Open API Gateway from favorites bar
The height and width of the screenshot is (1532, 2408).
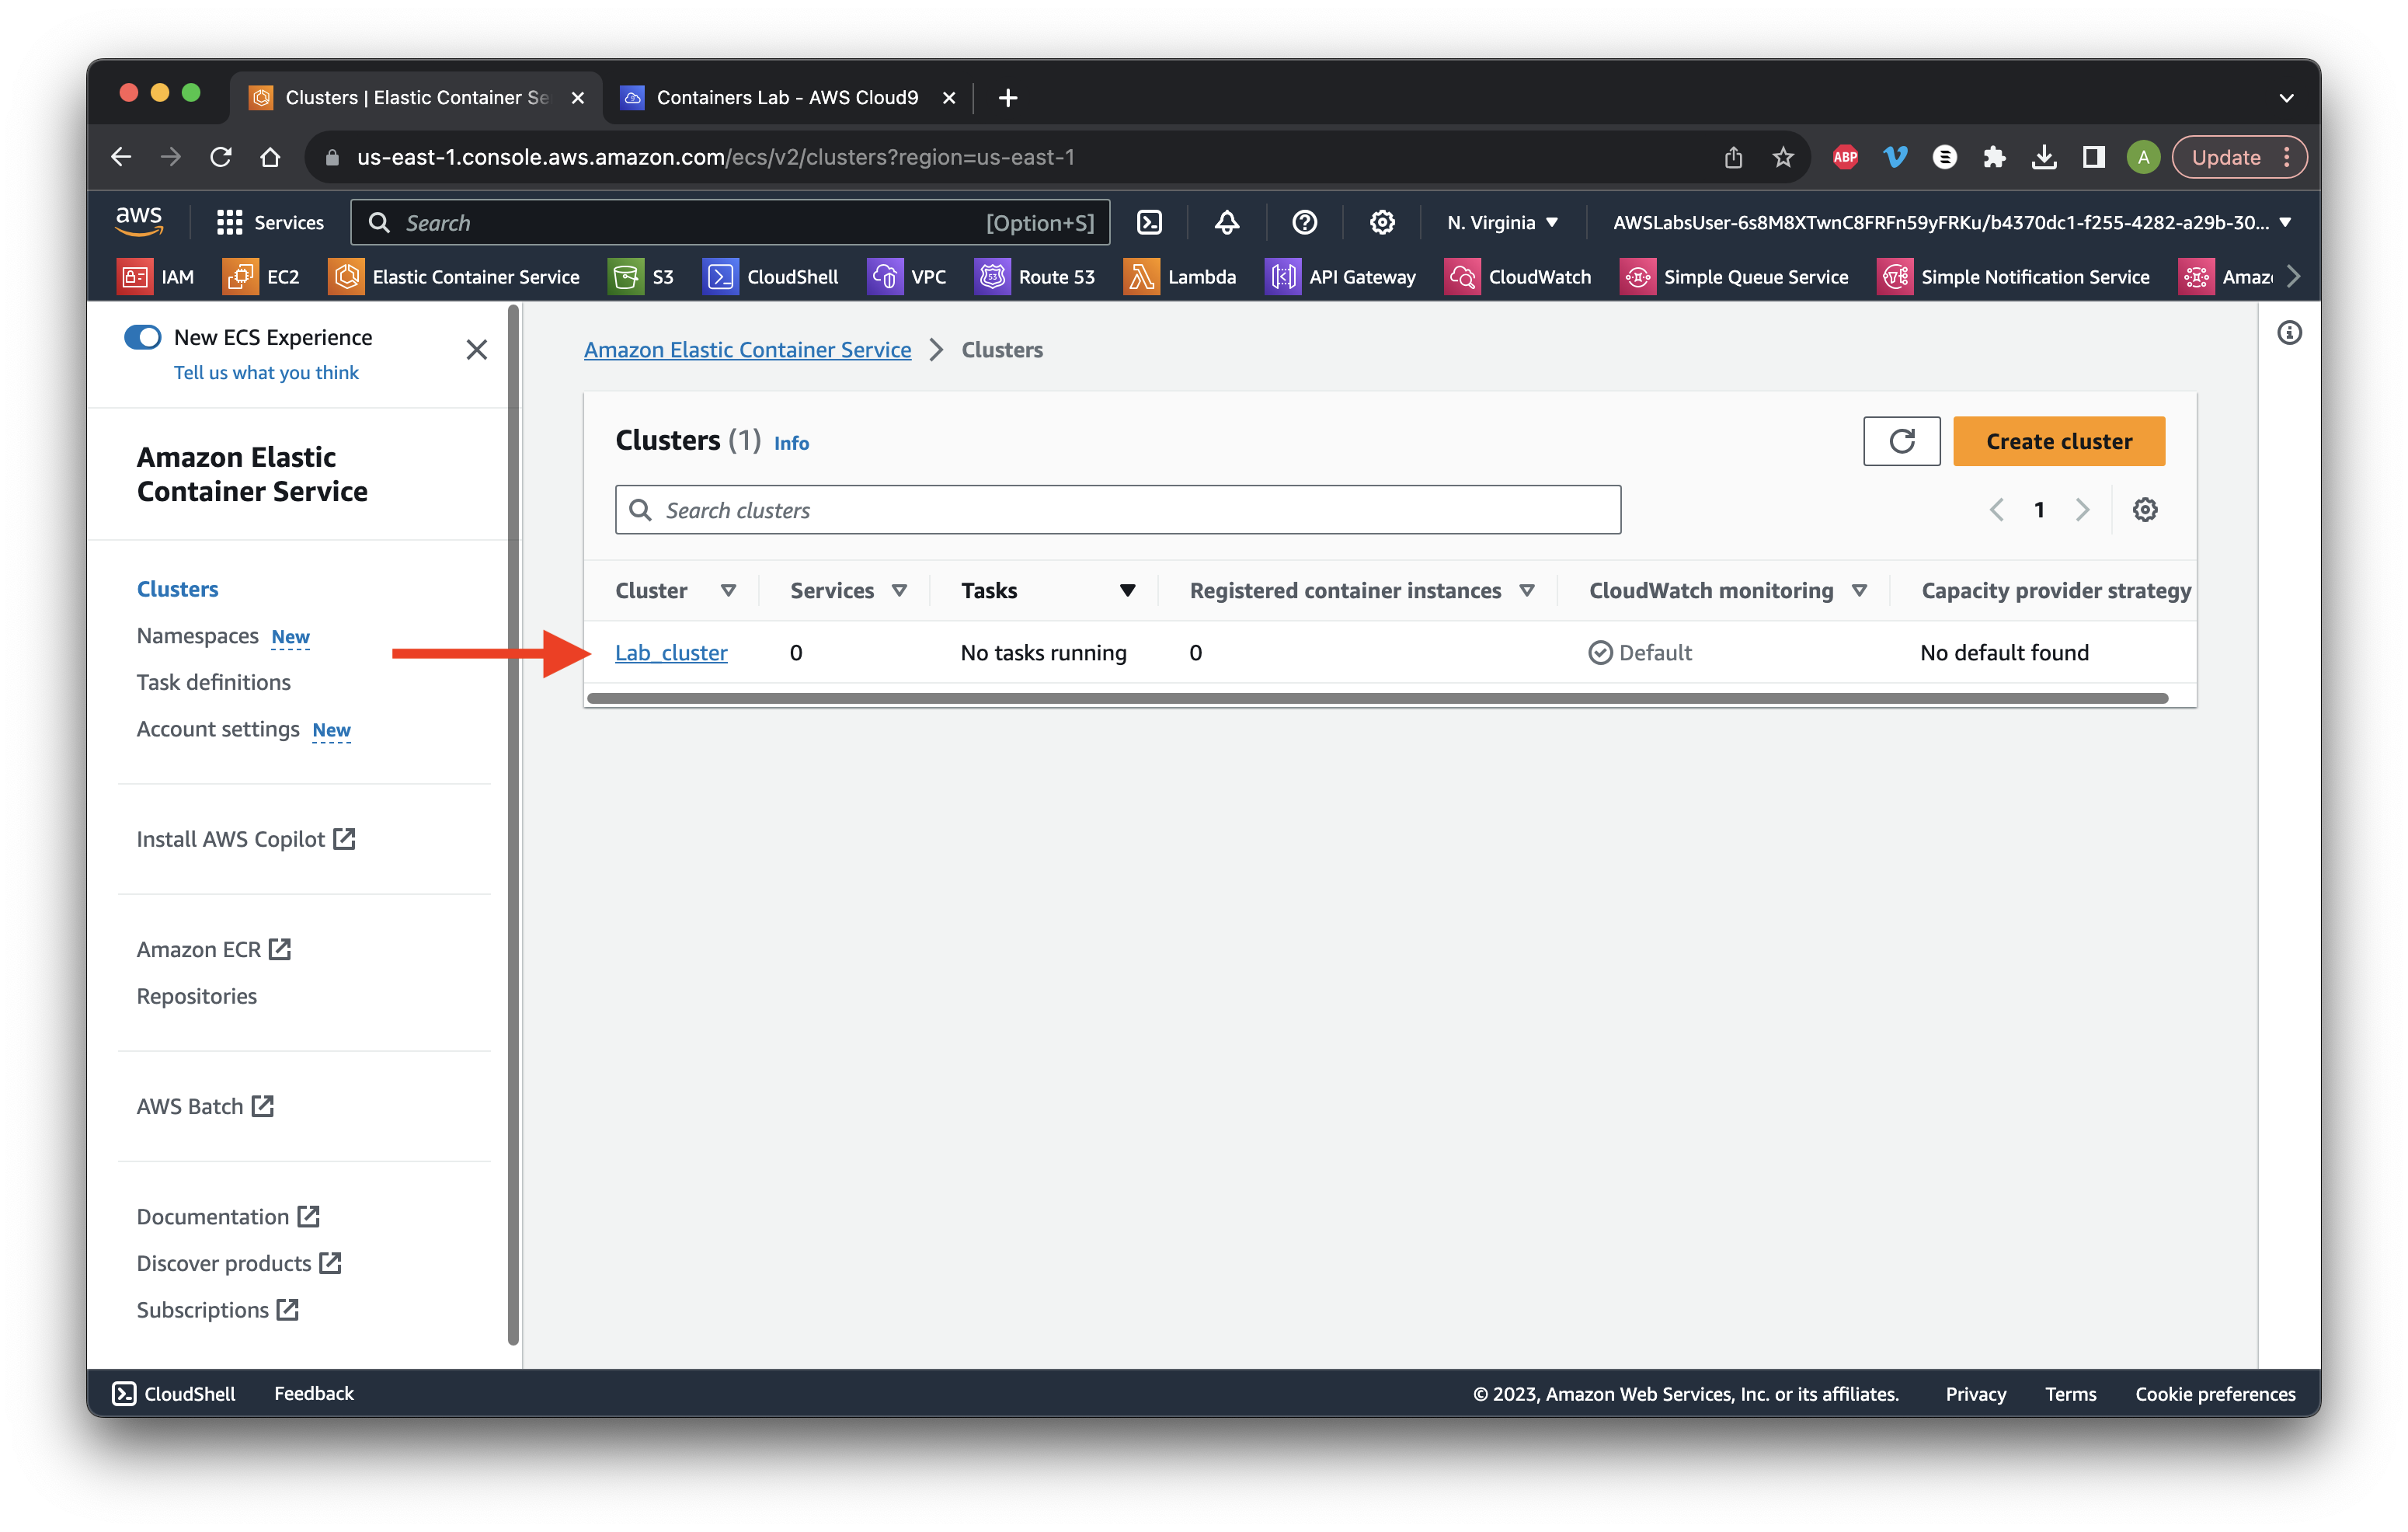click(1341, 276)
